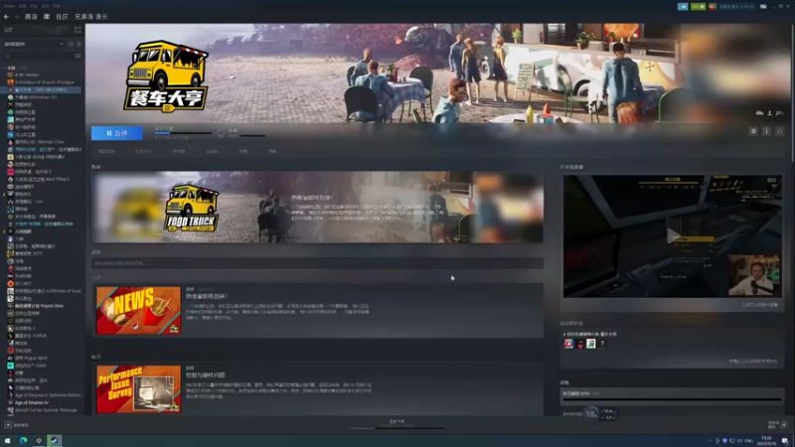This screenshot has height=447, width=795.
Task: Click the add game plus icon
Action: (x=8, y=425)
